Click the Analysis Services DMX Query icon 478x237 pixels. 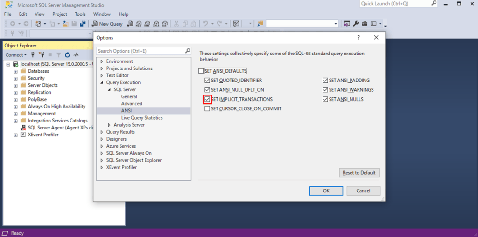point(148,24)
